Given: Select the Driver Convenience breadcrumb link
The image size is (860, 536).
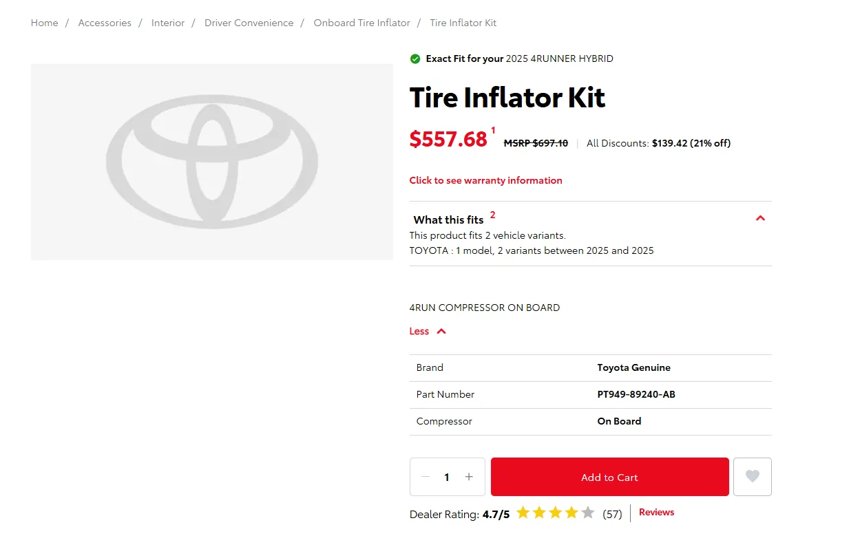Looking at the screenshot, I should point(249,23).
